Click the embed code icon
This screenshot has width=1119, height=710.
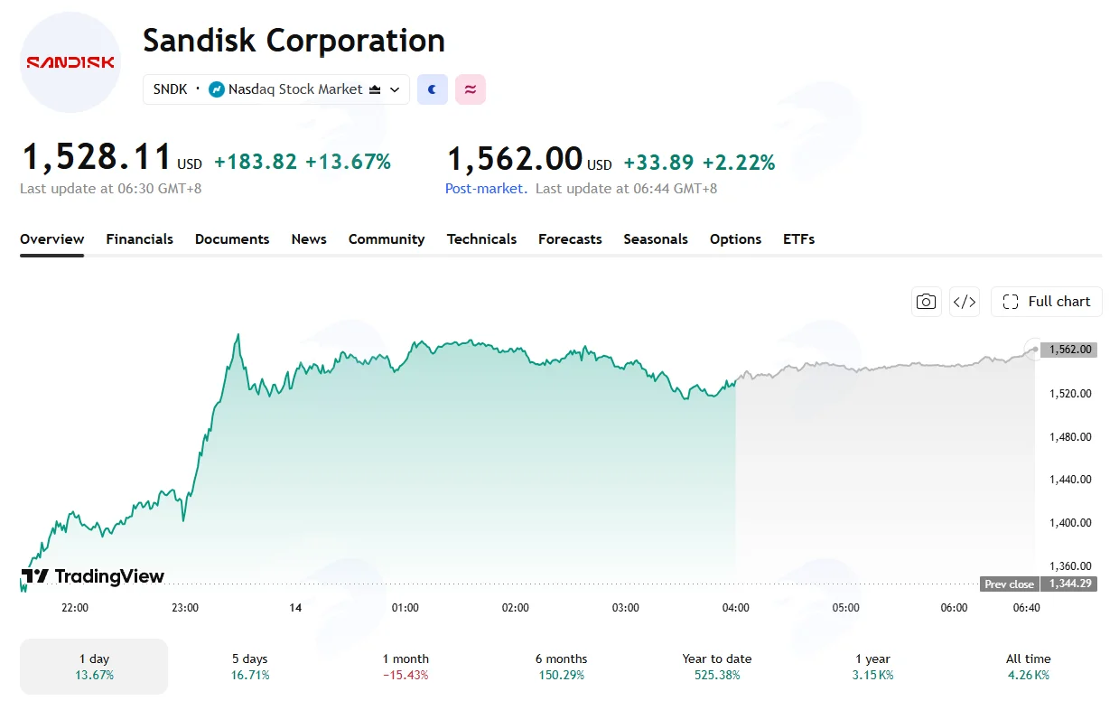pyautogui.click(x=965, y=302)
